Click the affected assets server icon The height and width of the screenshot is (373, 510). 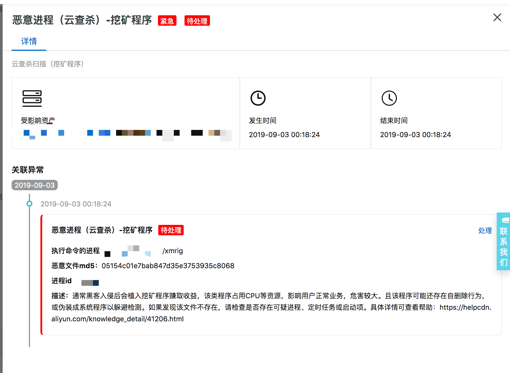point(32,99)
